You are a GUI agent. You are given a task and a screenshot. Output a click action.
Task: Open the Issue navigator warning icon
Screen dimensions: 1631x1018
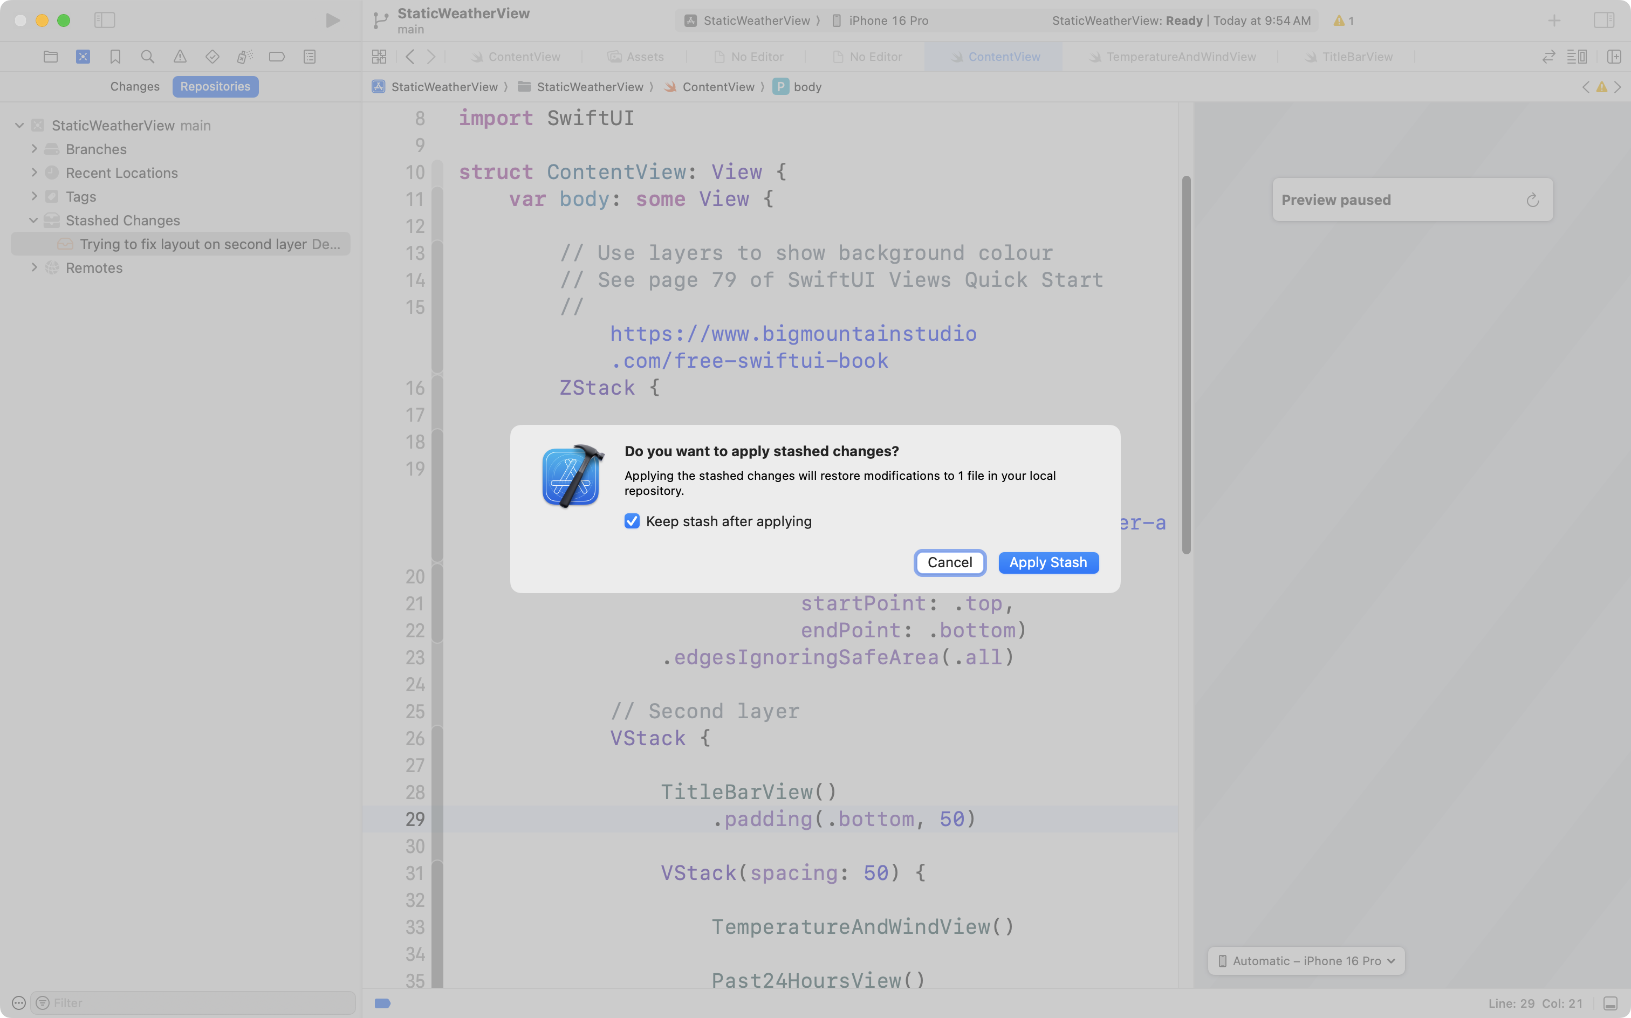click(180, 57)
